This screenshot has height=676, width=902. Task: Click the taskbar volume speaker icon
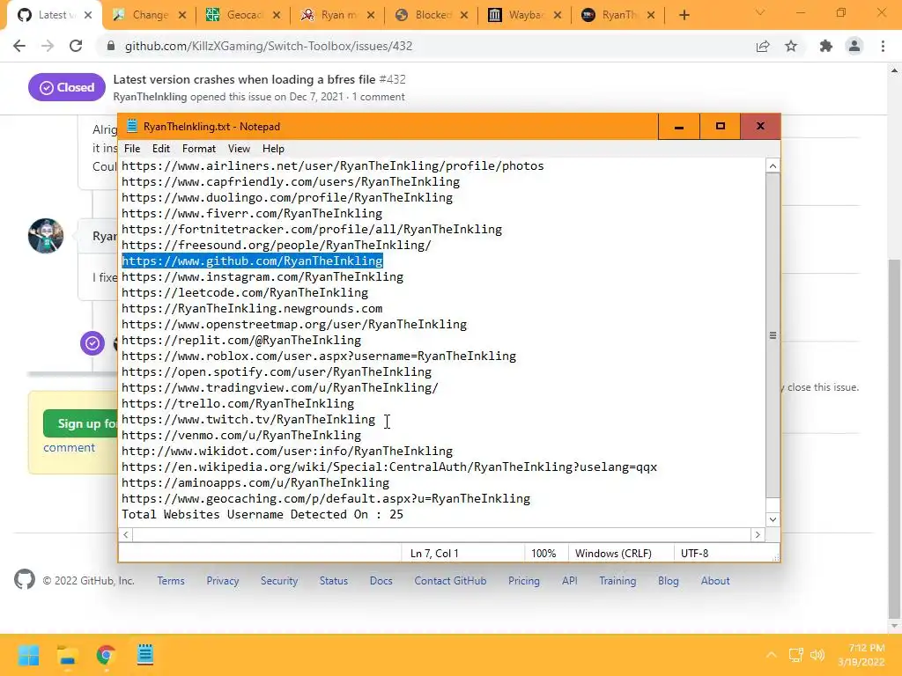pos(817,655)
